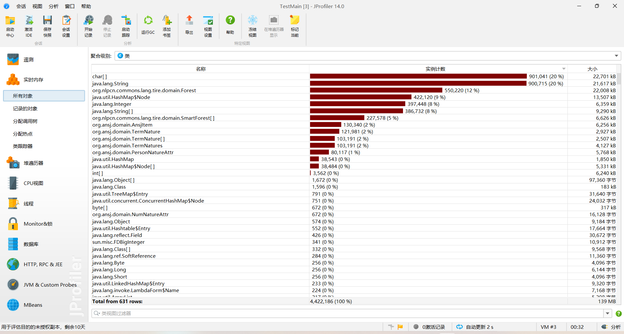Screen dimensions: 624x334
Task: Open the class view filter history dropdown
Action: point(607,313)
